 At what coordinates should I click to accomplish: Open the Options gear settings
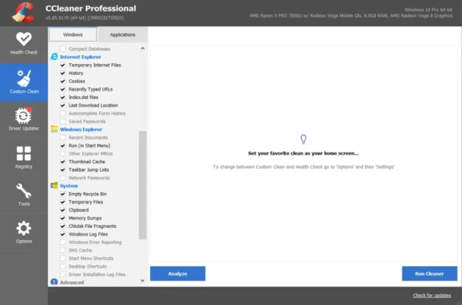[23, 233]
